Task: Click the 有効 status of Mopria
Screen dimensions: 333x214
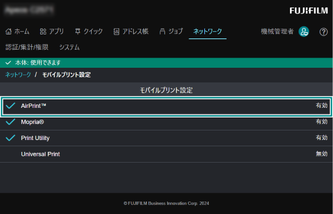Action: [x=322, y=121]
